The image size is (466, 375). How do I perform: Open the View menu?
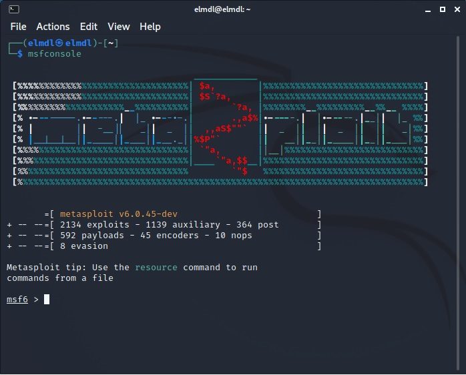(x=119, y=27)
